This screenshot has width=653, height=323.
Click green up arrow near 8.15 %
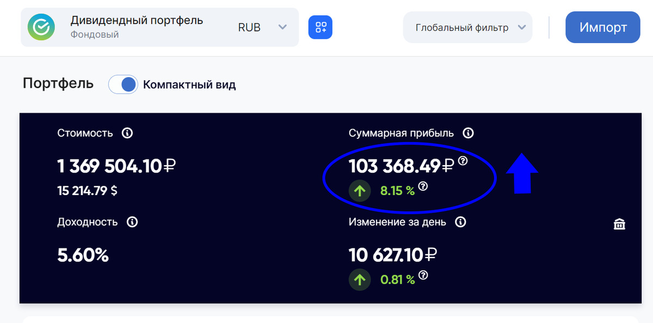point(360,191)
